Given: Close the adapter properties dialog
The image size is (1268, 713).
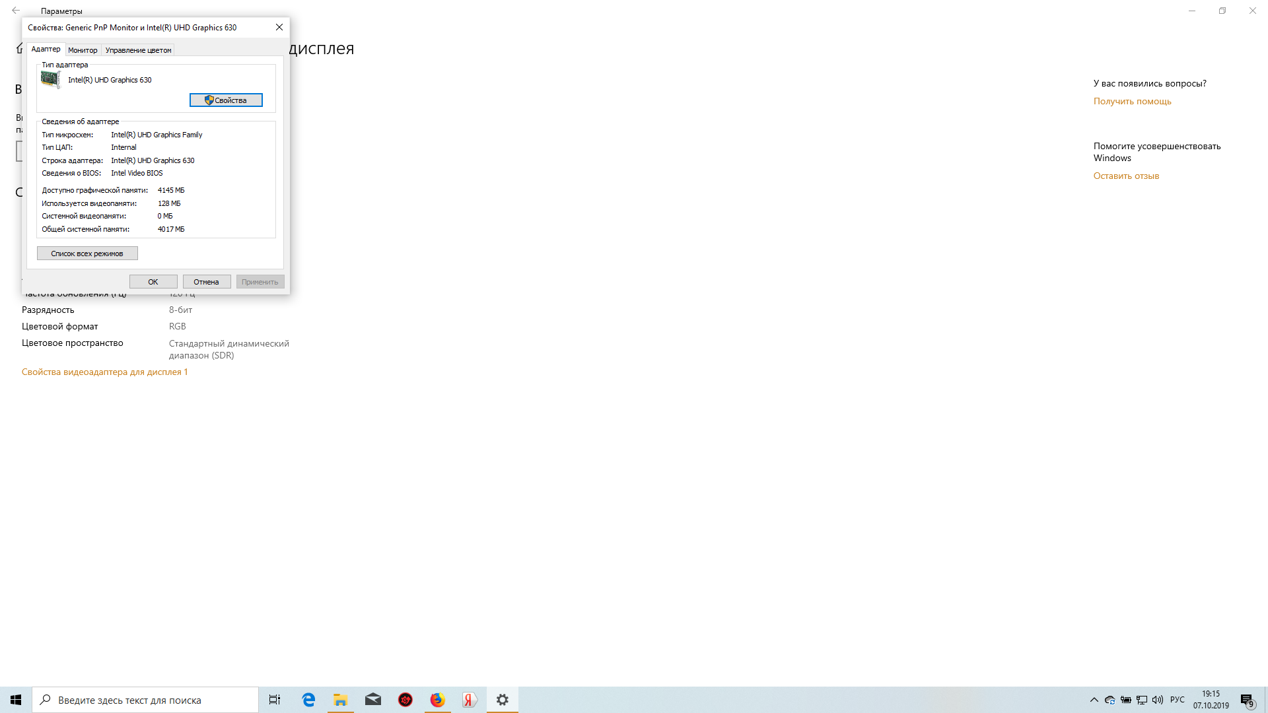Looking at the screenshot, I should pos(279,27).
